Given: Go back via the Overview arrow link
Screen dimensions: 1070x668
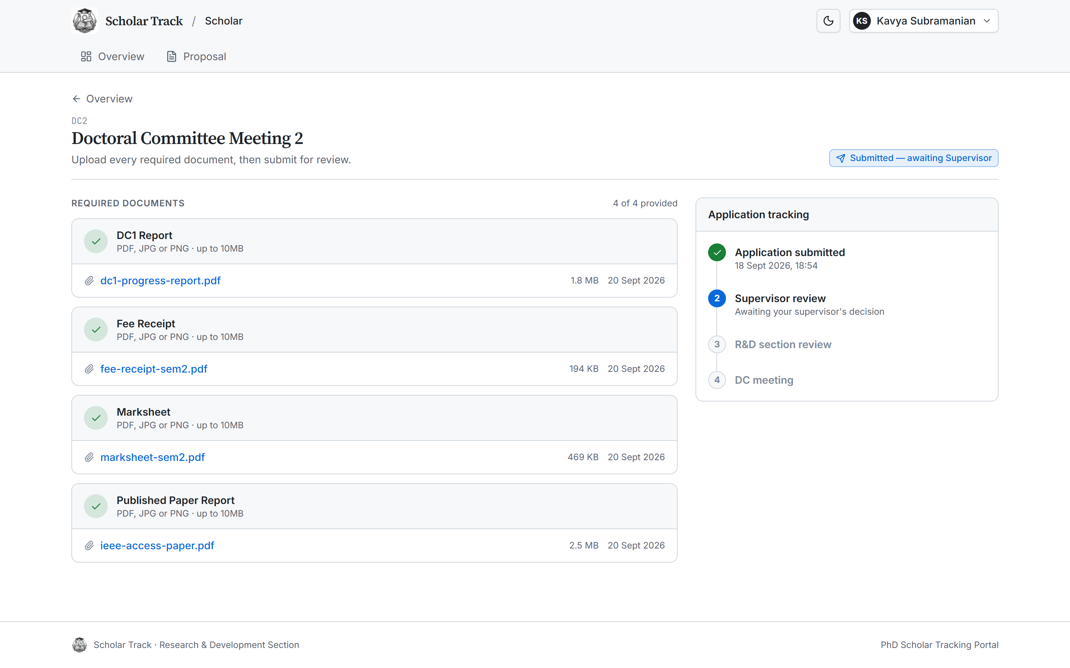Looking at the screenshot, I should [x=102, y=98].
